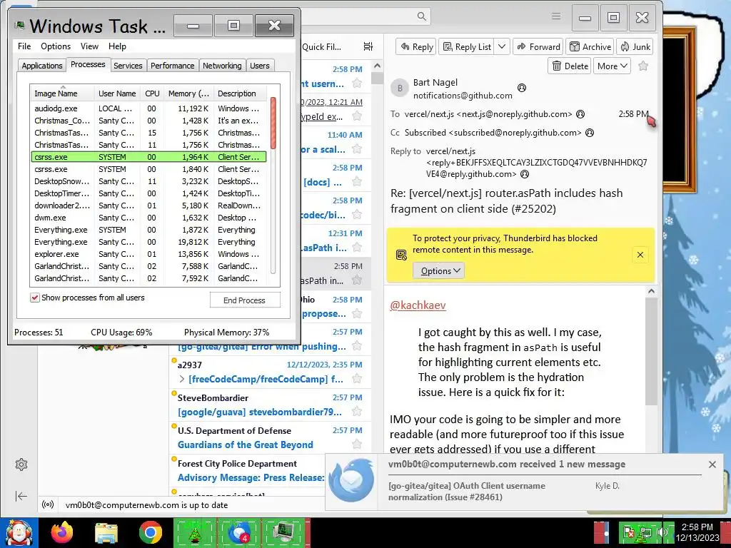Close the new message notification popup
The image size is (731, 548).
point(712,465)
